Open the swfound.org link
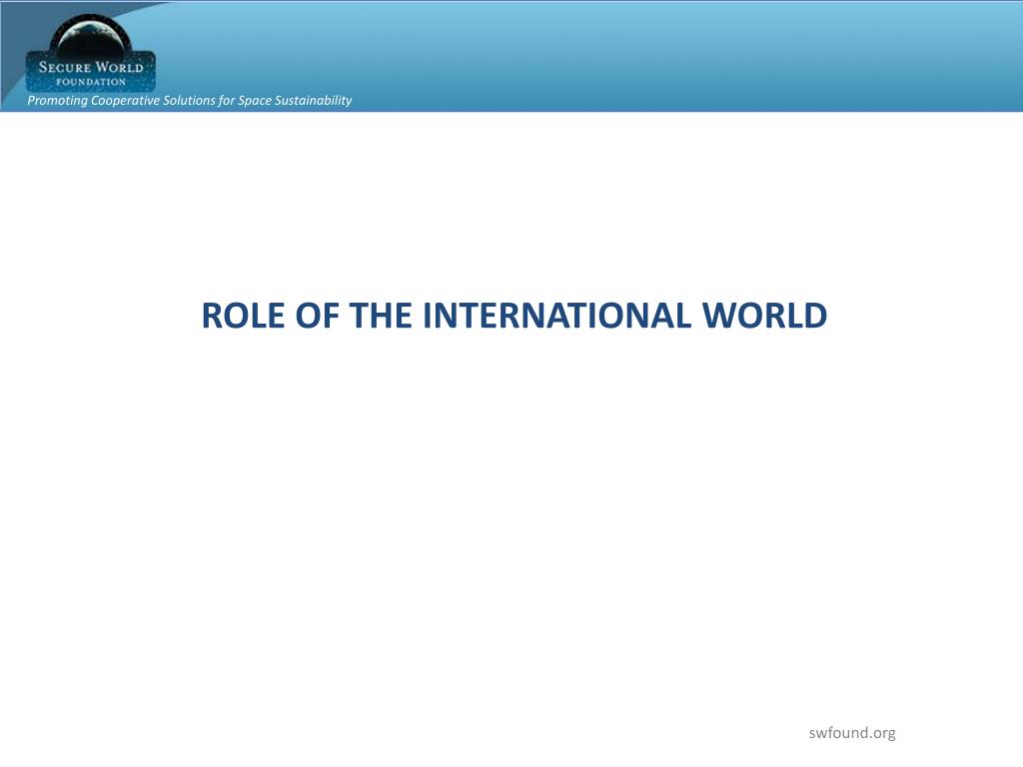The image size is (1023, 767). click(x=852, y=733)
